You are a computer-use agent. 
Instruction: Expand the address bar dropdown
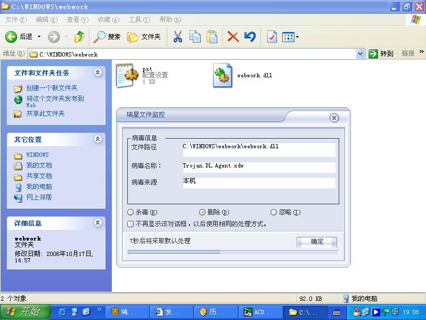tap(361, 54)
